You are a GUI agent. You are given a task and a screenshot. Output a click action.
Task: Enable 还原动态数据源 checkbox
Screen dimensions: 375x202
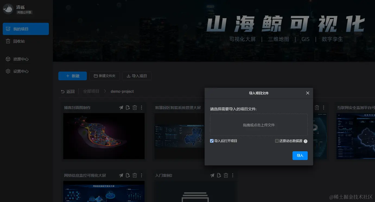(x=277, y=141)
